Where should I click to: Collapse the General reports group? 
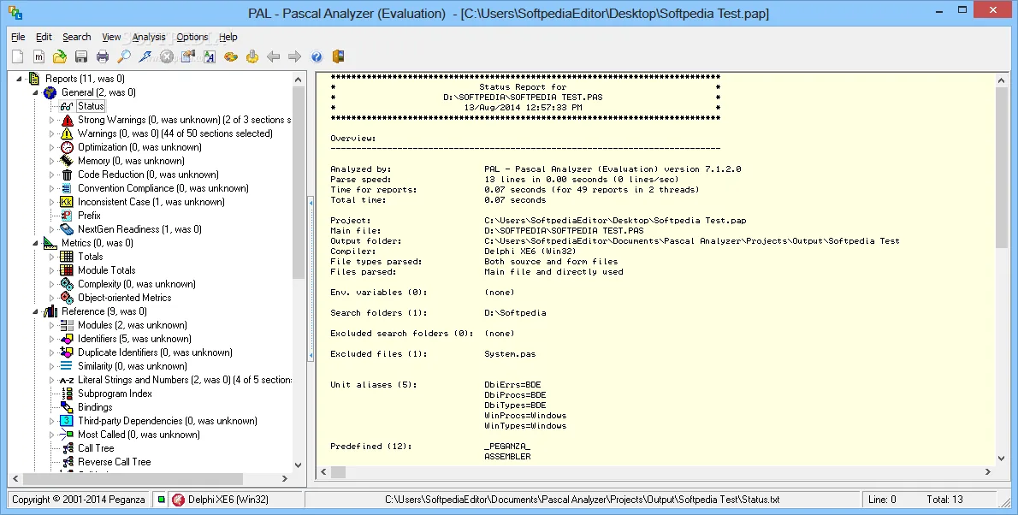point(35,93)
